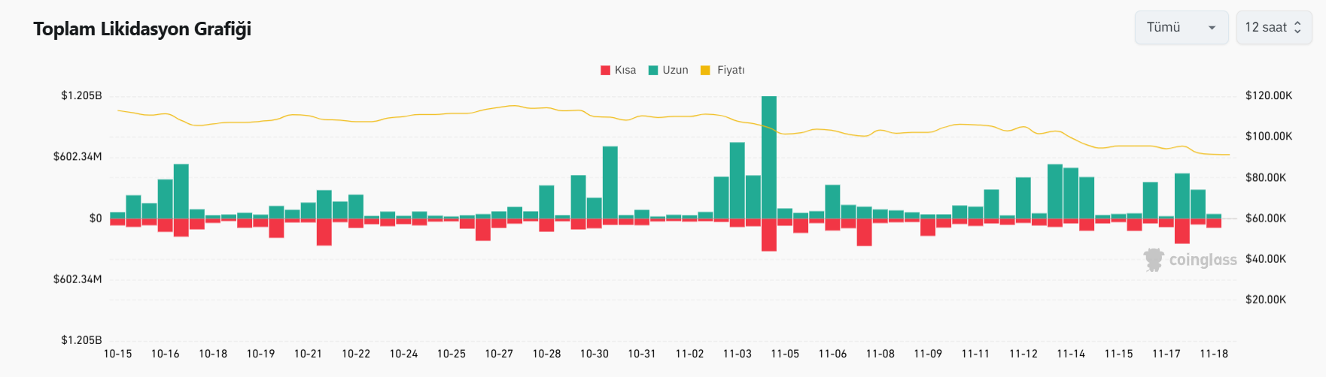
Task: Select the red bar under the tallest green bar
Action: tap(768, 234)
